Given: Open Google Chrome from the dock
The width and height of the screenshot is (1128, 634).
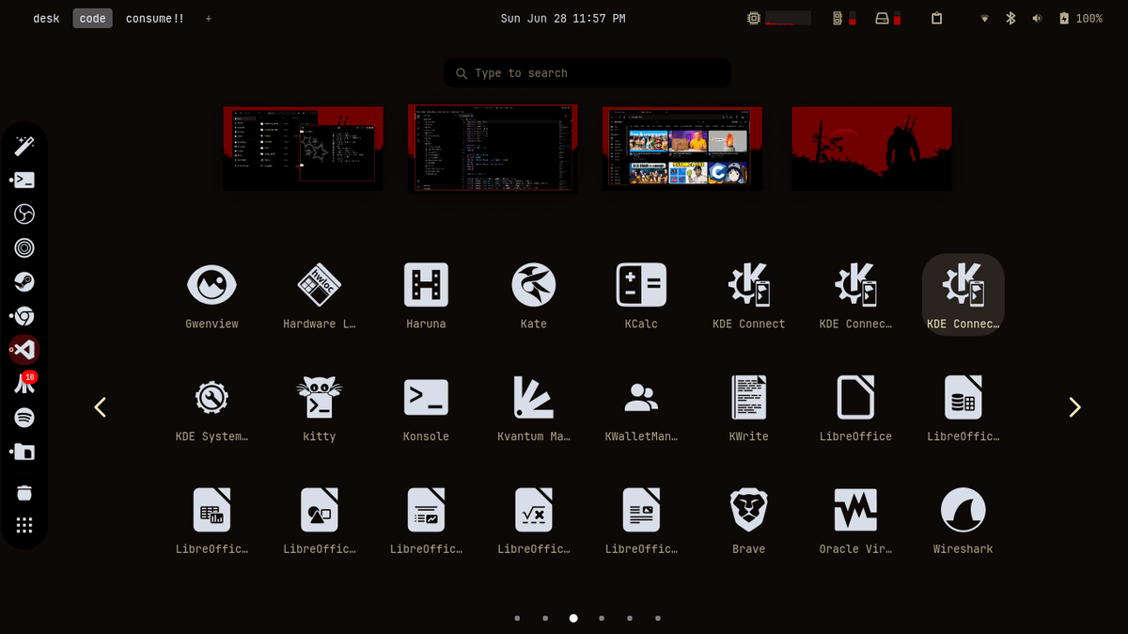Looking at the screenshot, I should [24, 317].
